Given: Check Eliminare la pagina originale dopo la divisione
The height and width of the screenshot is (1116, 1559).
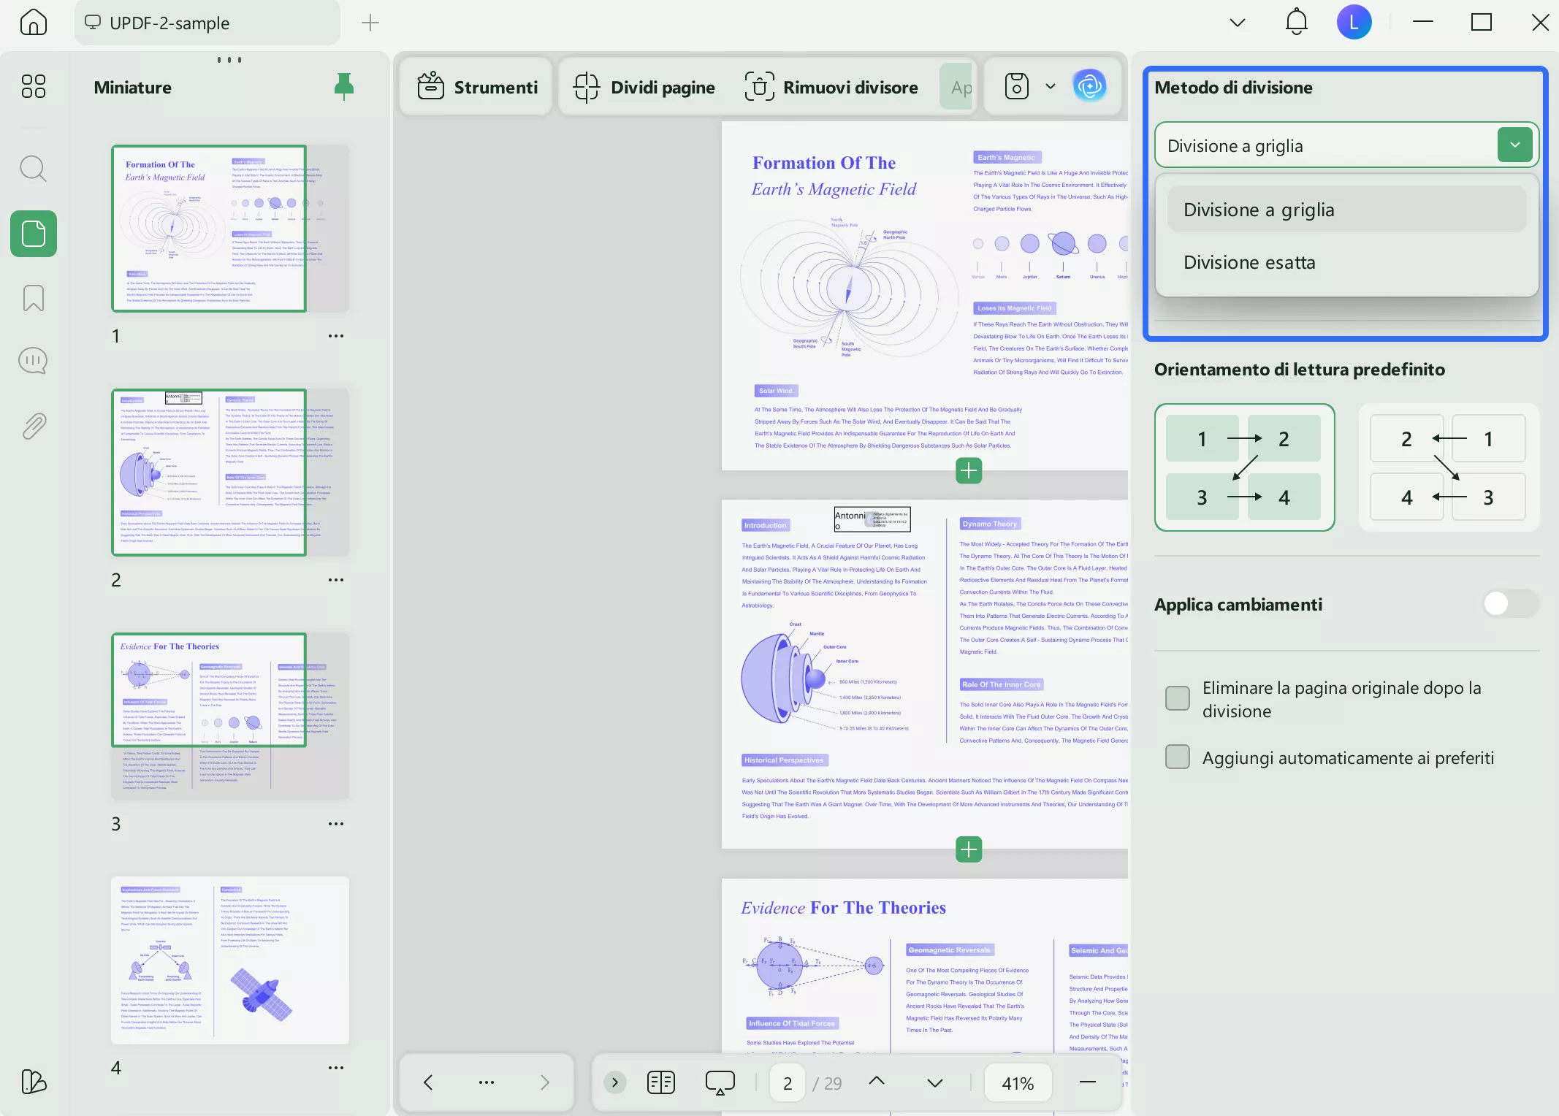Looking at the screenshot, I should pyautogui.click(x=1177, y=698).
